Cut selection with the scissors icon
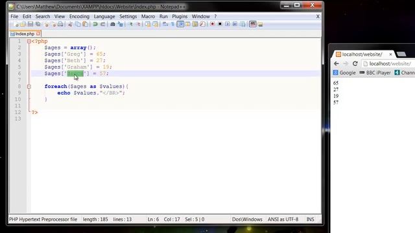This screenshot has width=415, height=233. click(70, 25)
